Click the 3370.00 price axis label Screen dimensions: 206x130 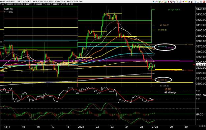click(201, 46)
